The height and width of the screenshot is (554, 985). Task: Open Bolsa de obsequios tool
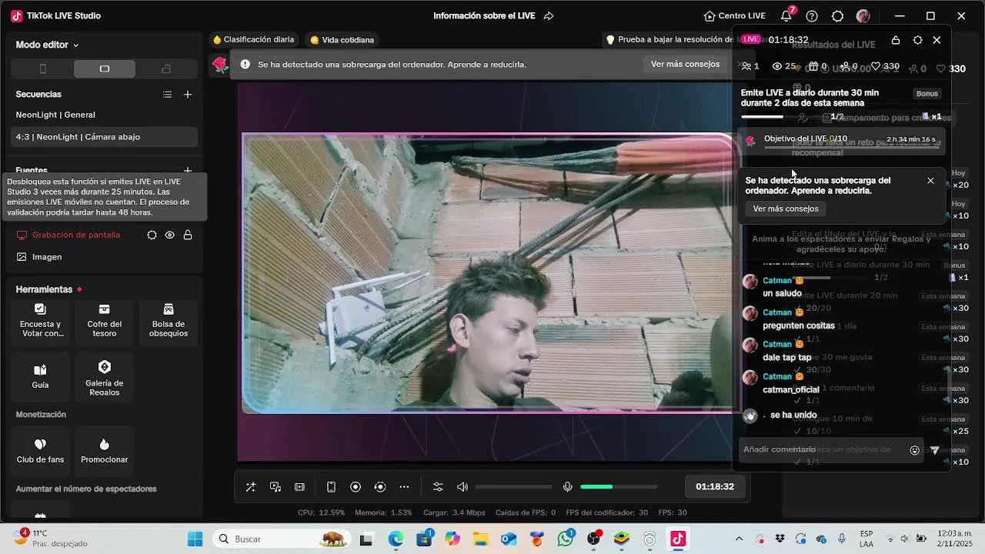click(x=169, y=320)
